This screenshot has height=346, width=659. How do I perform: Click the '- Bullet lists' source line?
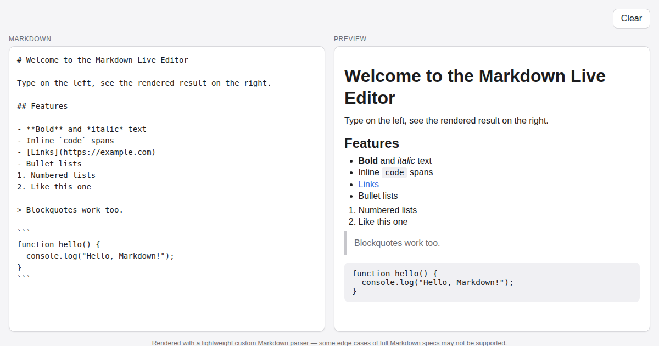tap(49, 164)
